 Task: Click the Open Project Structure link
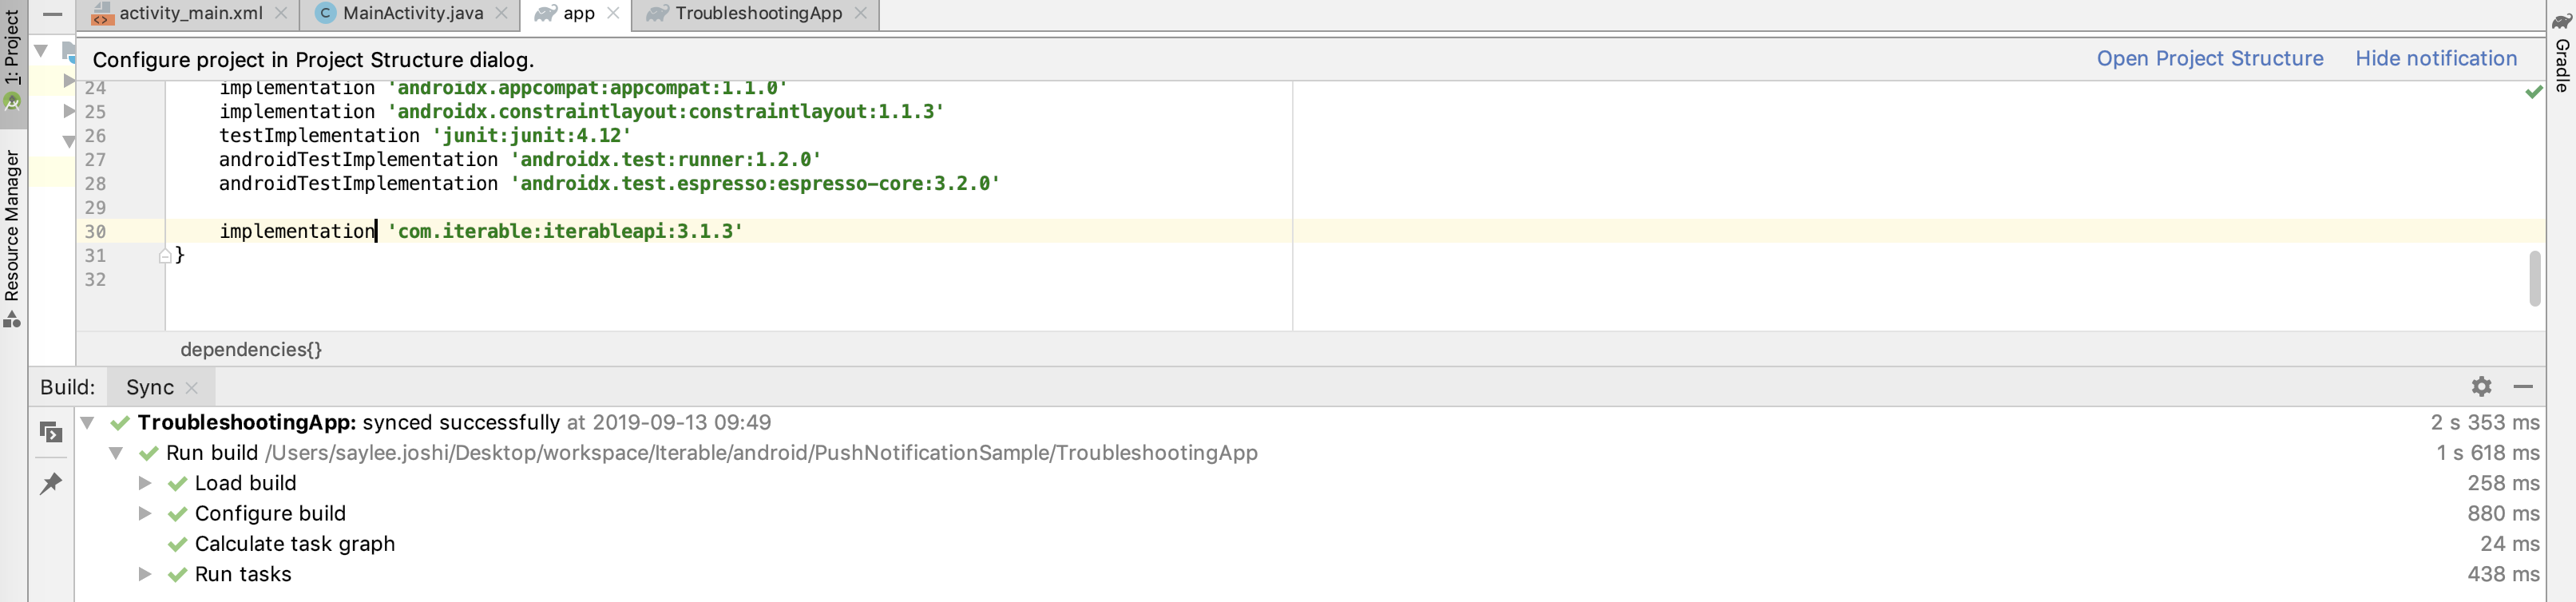pos(2209,59)
